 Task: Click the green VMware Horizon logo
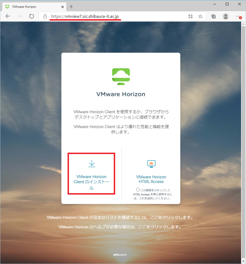coord(121,77)
